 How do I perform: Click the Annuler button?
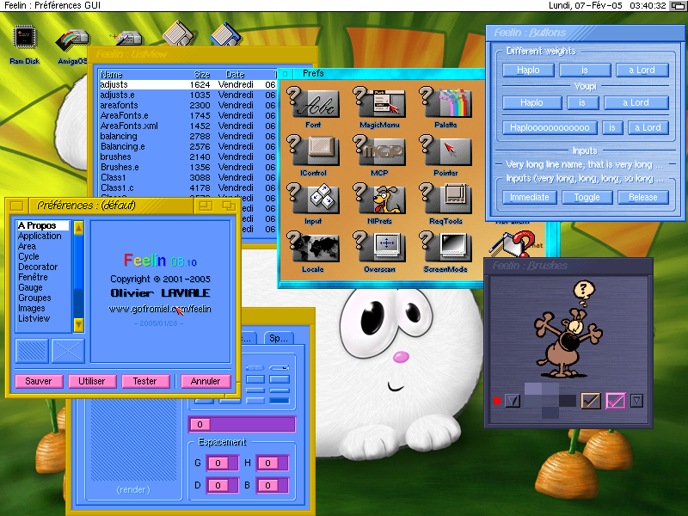pyautogui.click(x=206, y=381)
